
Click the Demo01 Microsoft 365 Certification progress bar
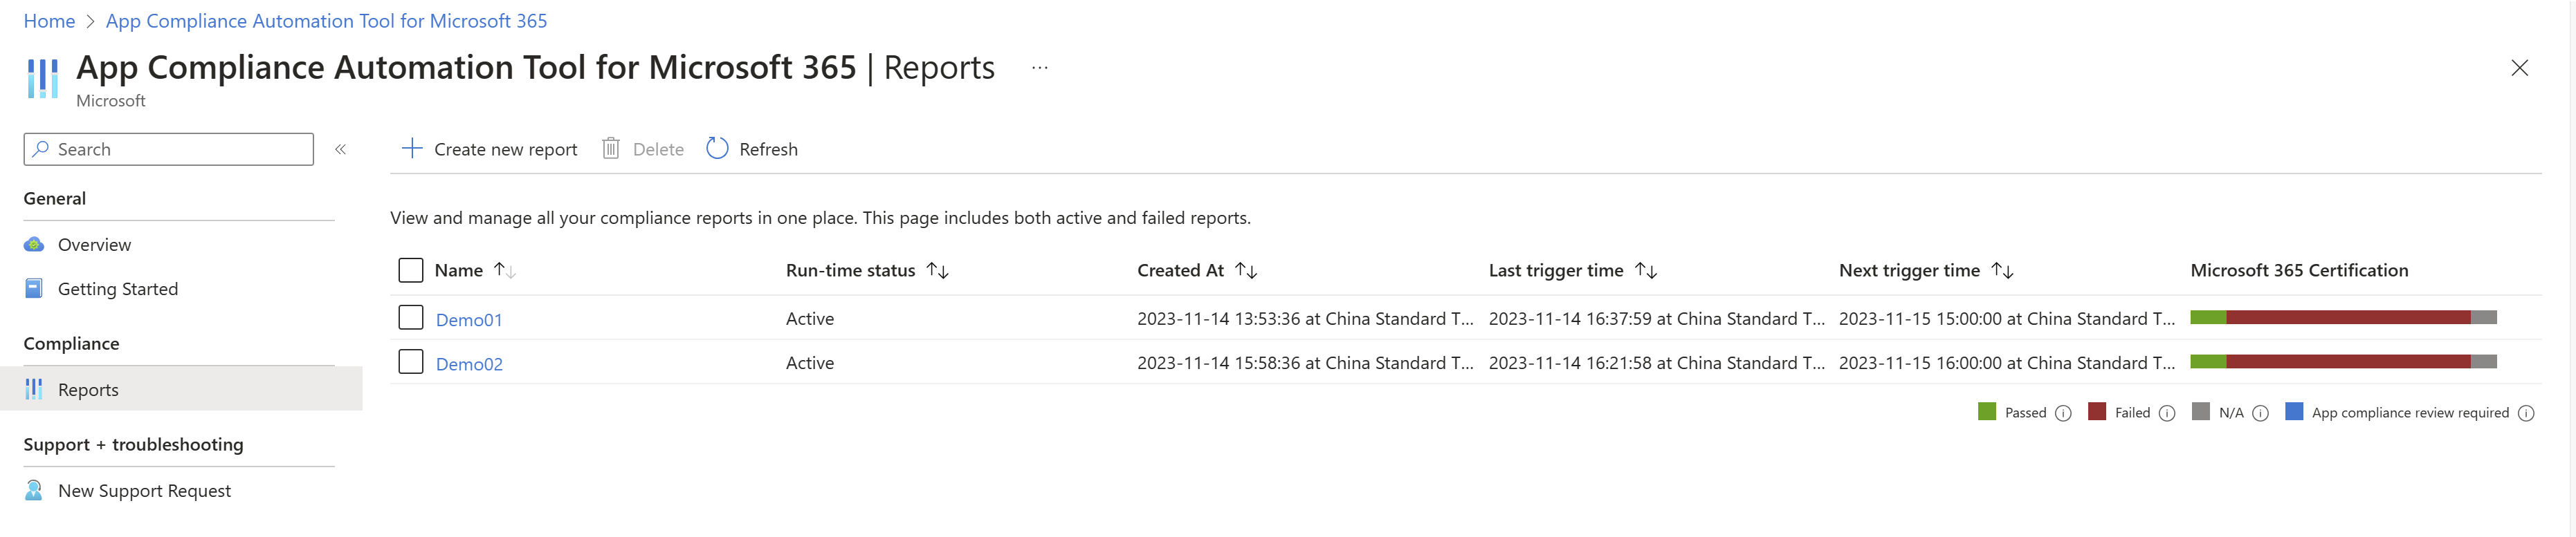pyautogui.click(x=2343, y=317)
